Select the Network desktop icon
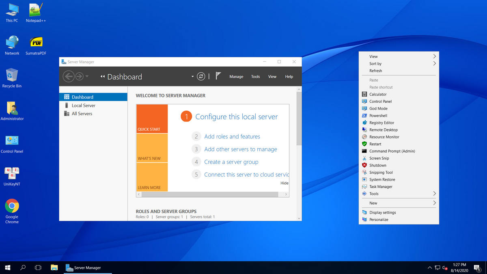This screenshot has width=487, height=274. [12, 45]
